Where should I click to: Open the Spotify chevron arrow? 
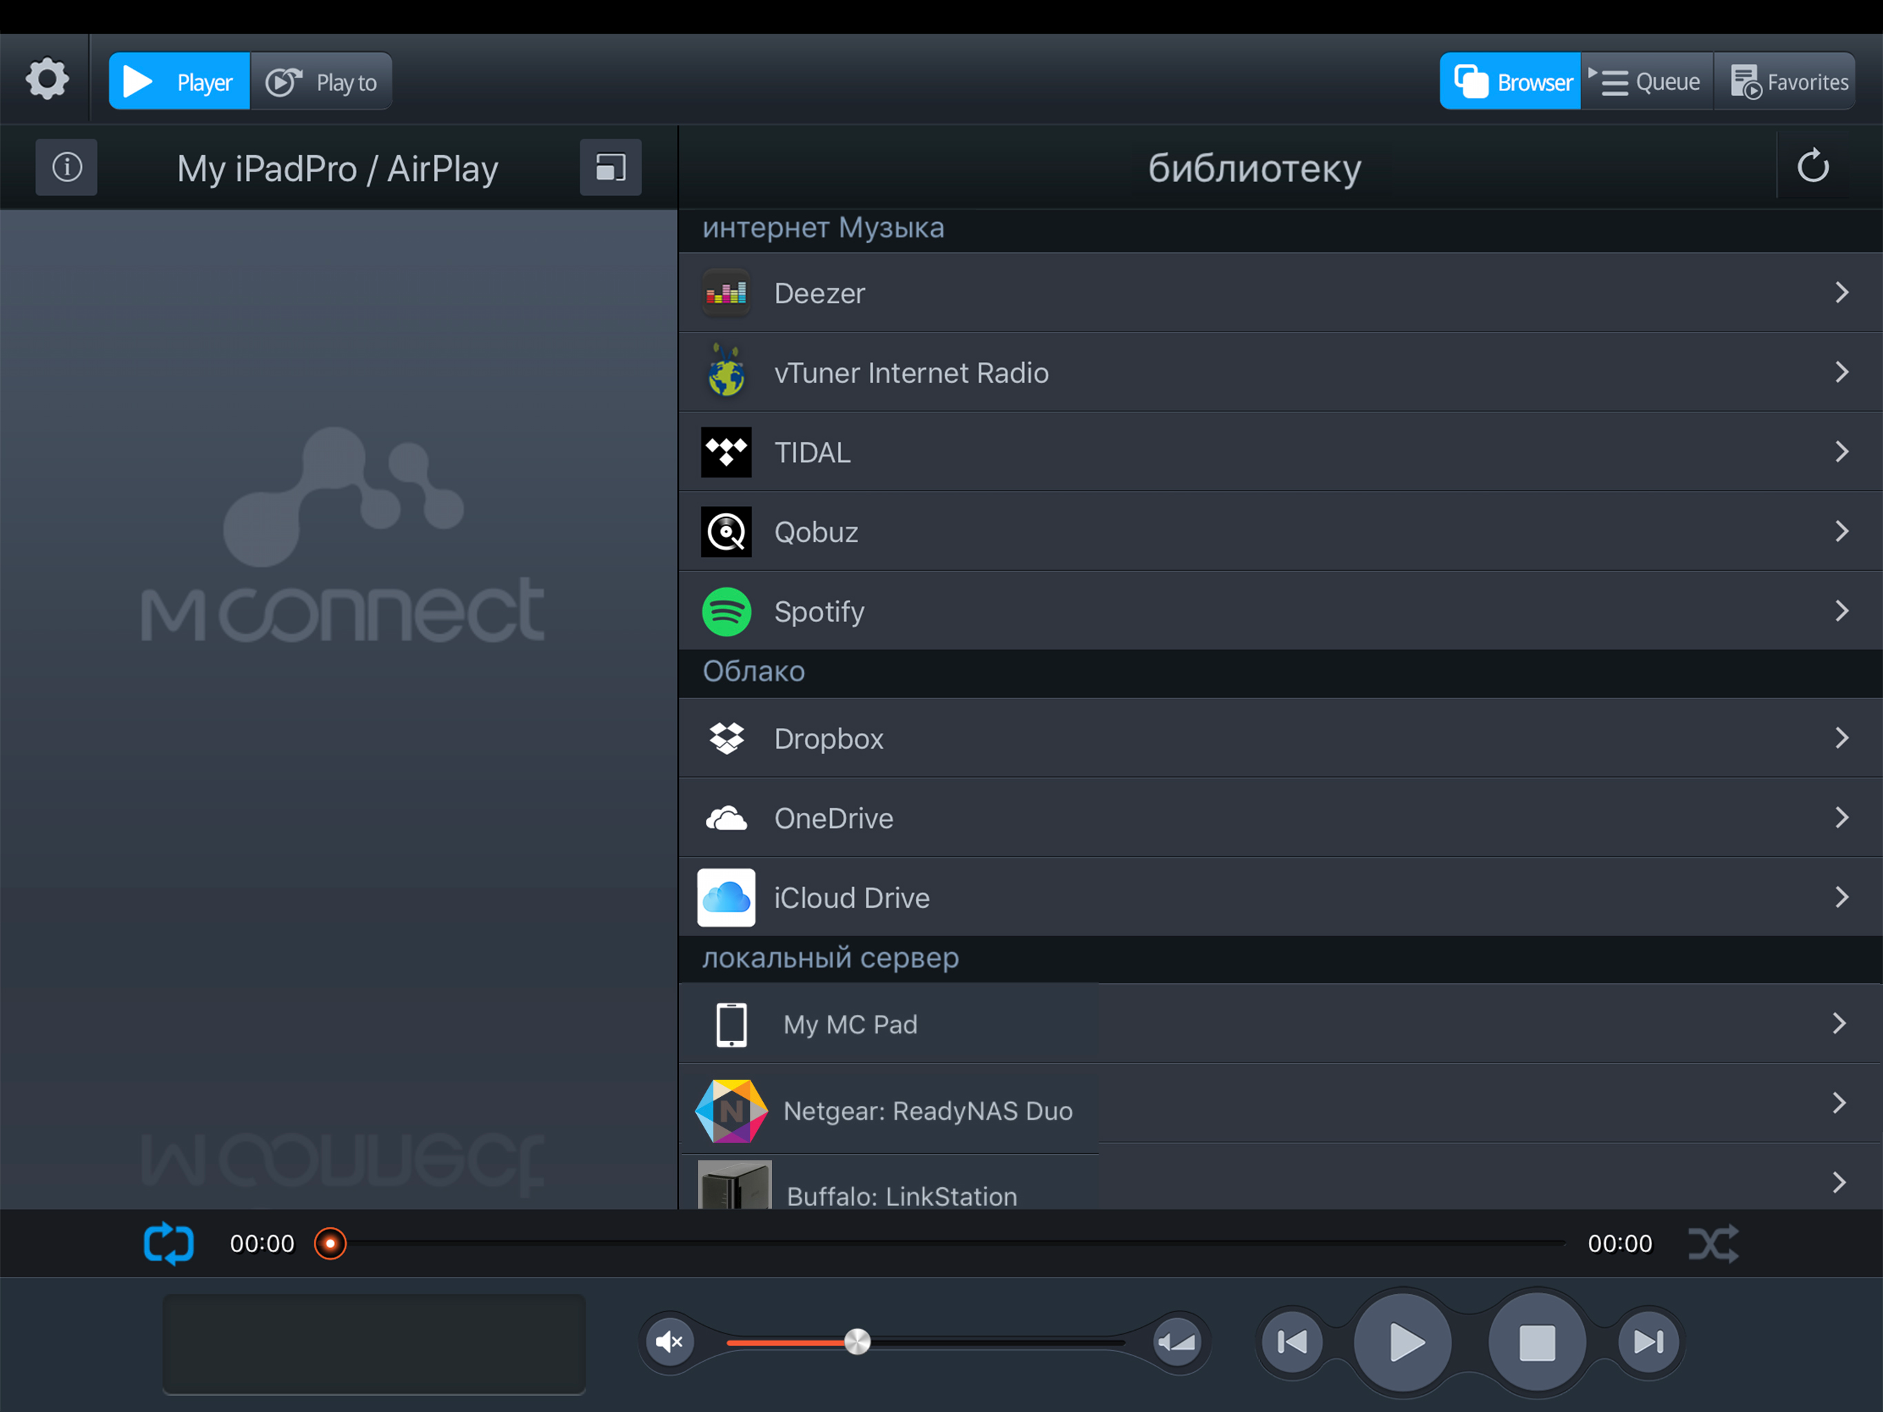(1841, 611)
